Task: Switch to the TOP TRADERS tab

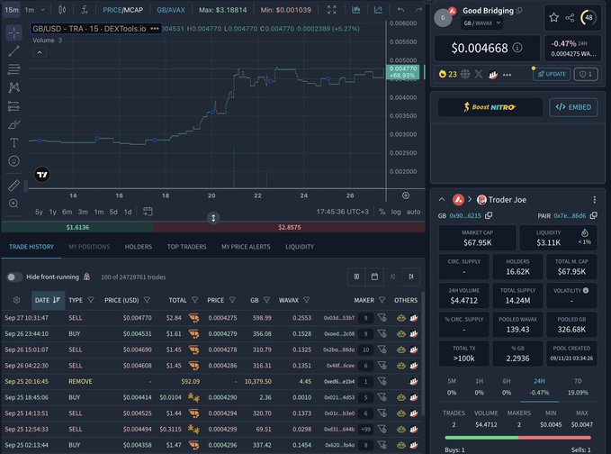Action: point(186,247)
